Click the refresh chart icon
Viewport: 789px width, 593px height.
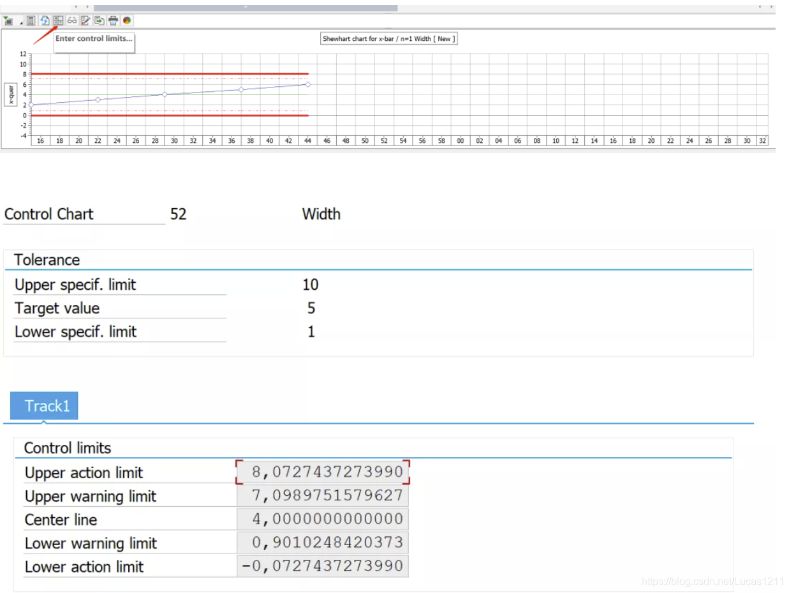coord(45,20)
